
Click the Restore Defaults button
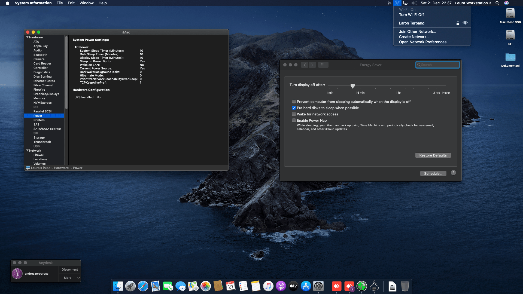pos(433,155)
